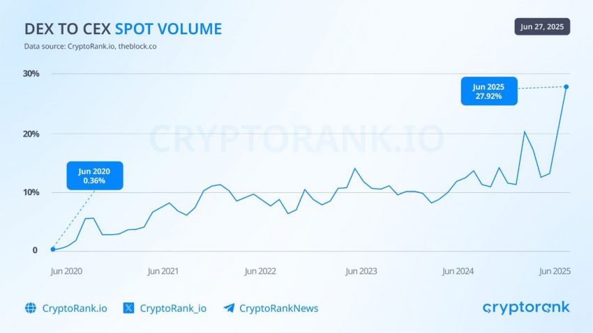This screenshot has width=593, height=333.
Task: Open the CryptoRankNews channel link
Action: point(279,309)
